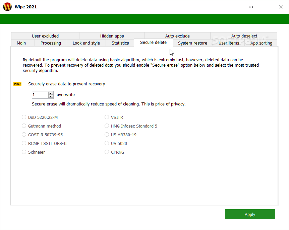Select Schneier algorithm radio button

[x=34, y=152]
